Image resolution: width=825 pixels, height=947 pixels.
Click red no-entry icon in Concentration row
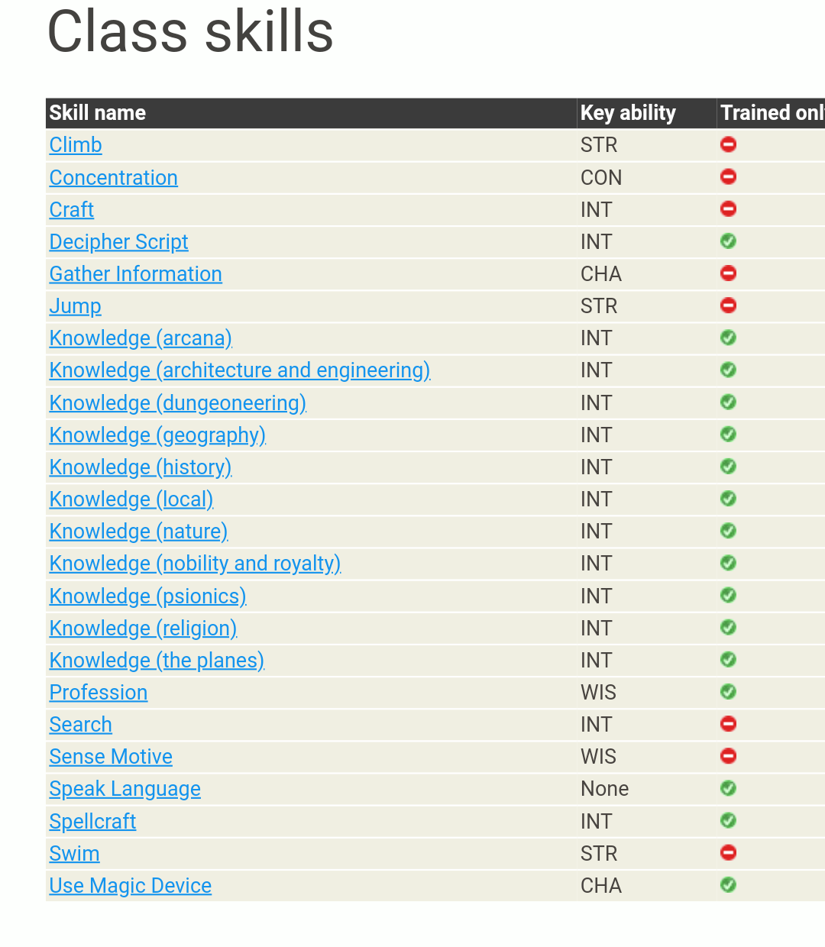(728, 176)
